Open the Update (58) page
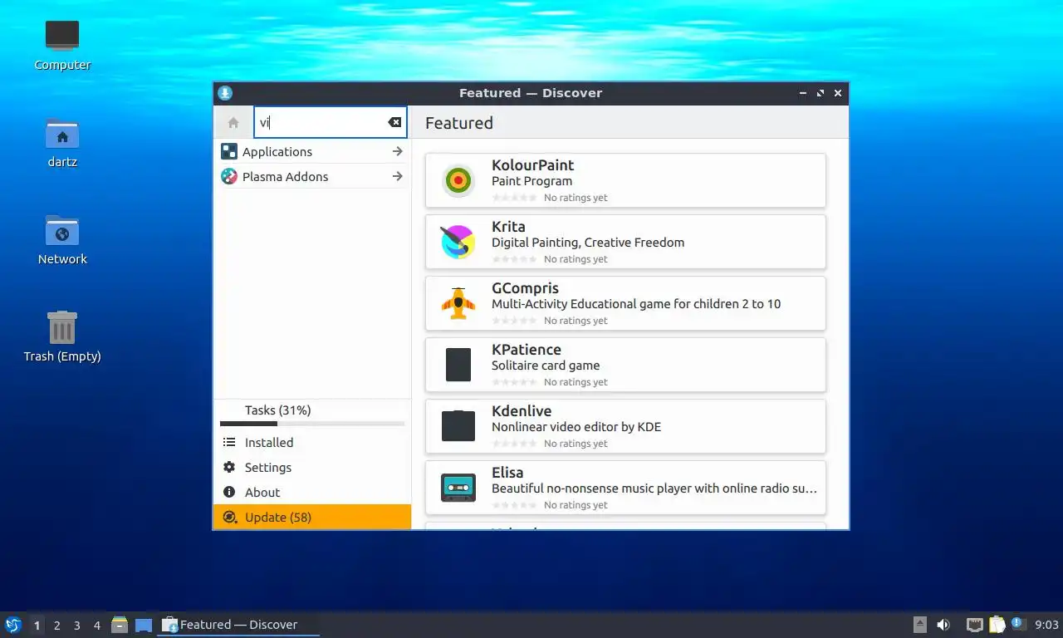This screenshot has height=638, width=1063. (312, 517)
